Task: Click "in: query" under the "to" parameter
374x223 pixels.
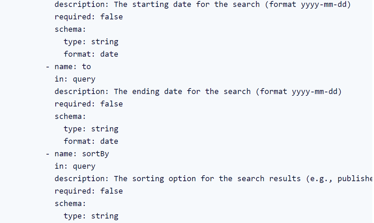Action: [75, 79]
